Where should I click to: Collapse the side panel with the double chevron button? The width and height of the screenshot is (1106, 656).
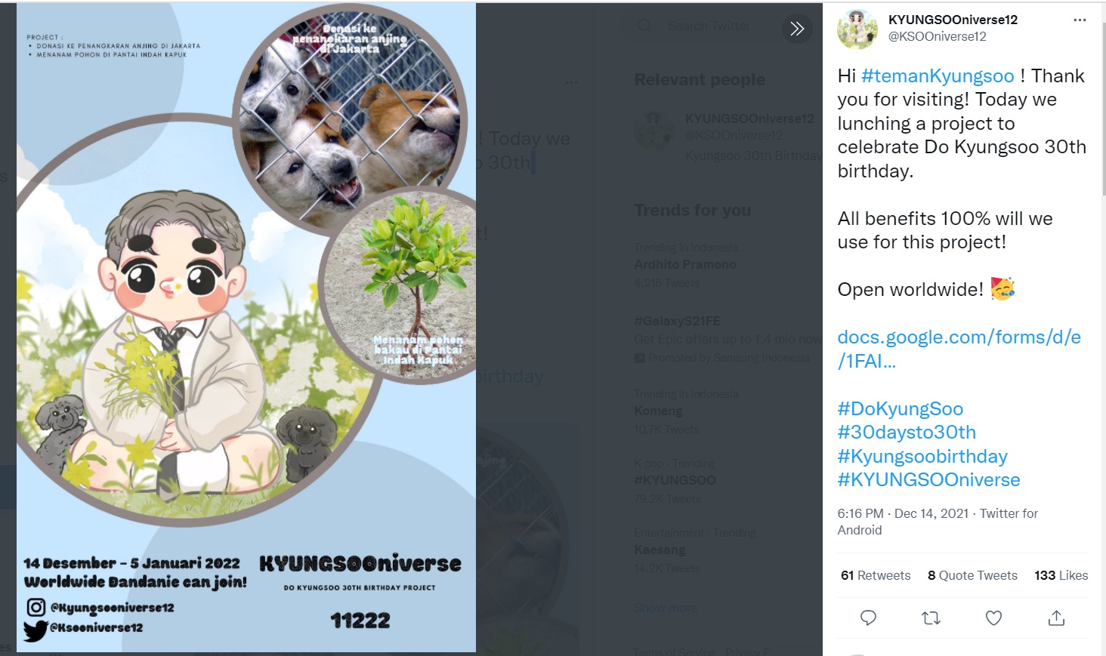pos(797,29)
